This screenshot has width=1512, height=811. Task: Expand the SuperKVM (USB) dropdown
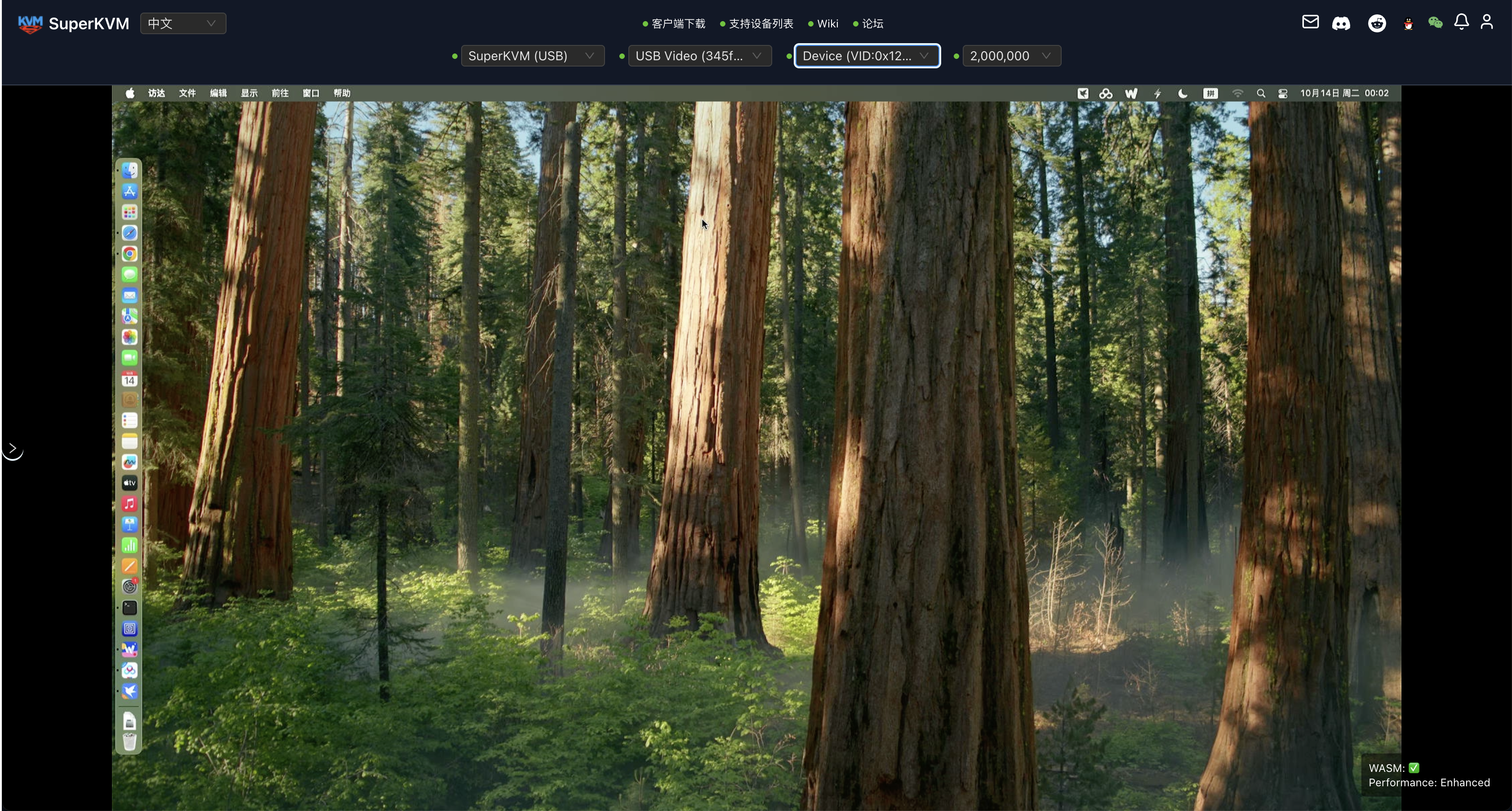[x=532, y=56]
